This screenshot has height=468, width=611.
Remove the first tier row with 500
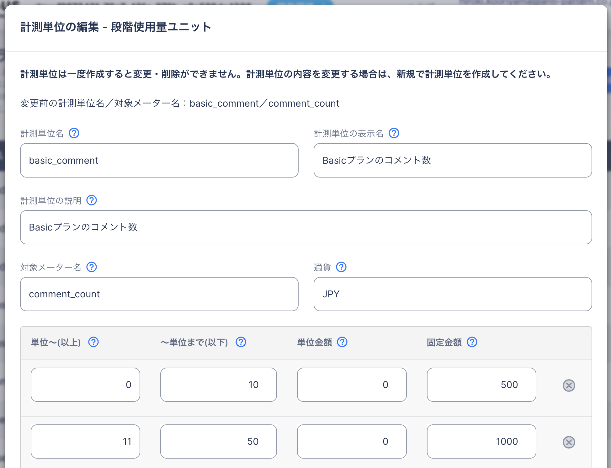click(569, 386)
